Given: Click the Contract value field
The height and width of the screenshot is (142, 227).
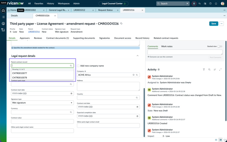Looking at the screenshot, I should pos(42,121).
